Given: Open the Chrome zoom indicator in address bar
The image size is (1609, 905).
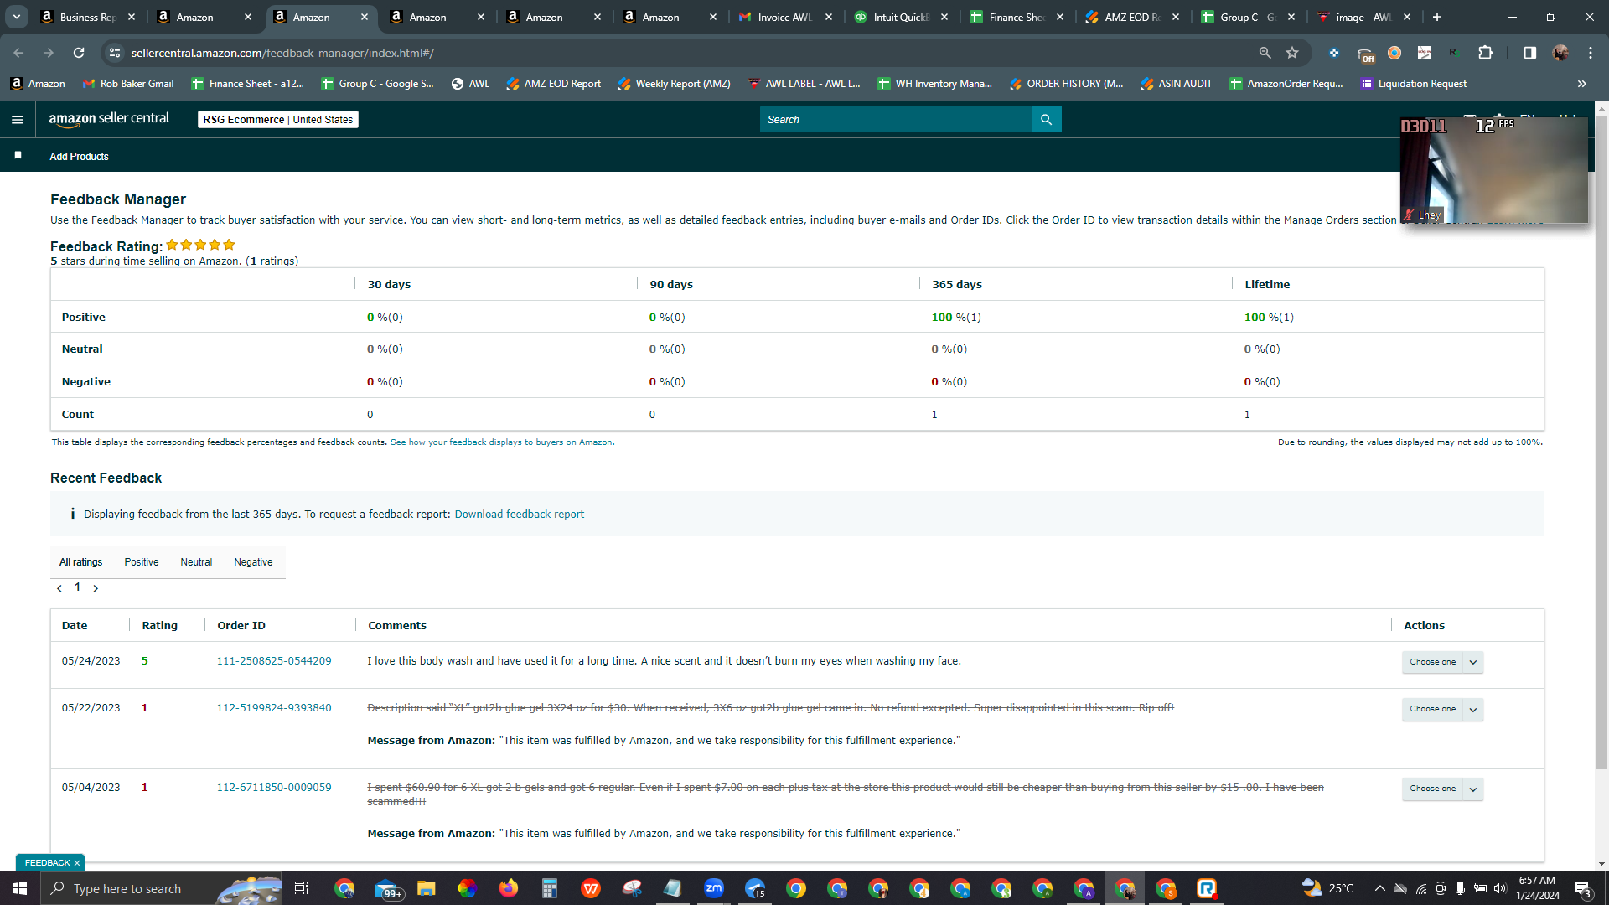Looking at the screenshot, I should pyautogui.click(x=1265, y=53).
